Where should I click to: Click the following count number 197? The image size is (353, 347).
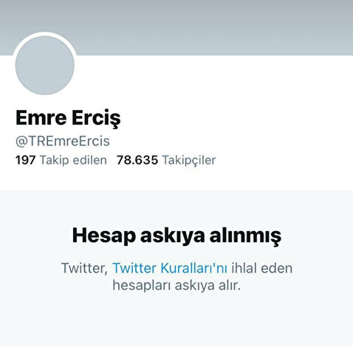click(x=26, y=160)
